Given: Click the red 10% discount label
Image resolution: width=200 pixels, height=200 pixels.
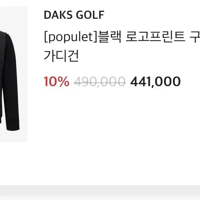Looking at the screenshot, I should point(56,81).
